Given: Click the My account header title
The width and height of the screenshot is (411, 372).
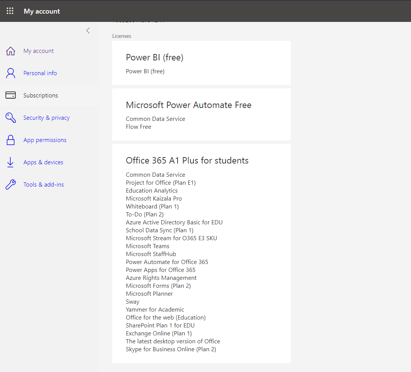Looking at the screenshot, I should click(42, 11).
